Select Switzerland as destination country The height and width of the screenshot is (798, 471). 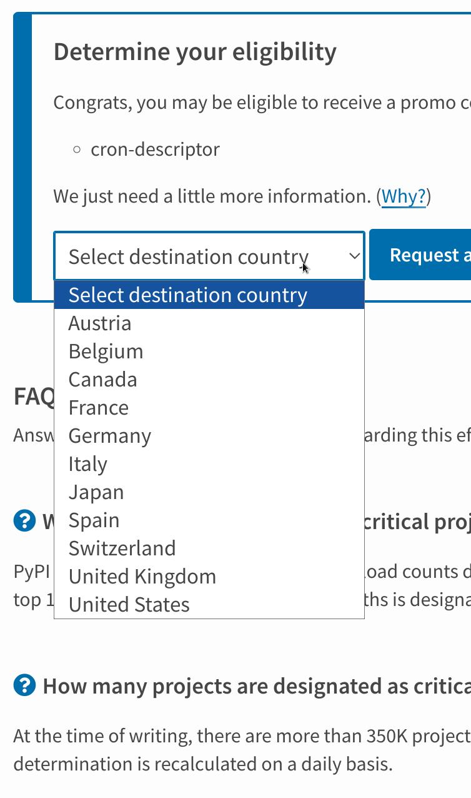point(209,548)
